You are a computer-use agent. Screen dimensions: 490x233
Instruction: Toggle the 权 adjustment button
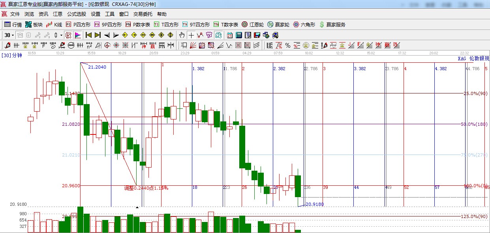[68, 35]
